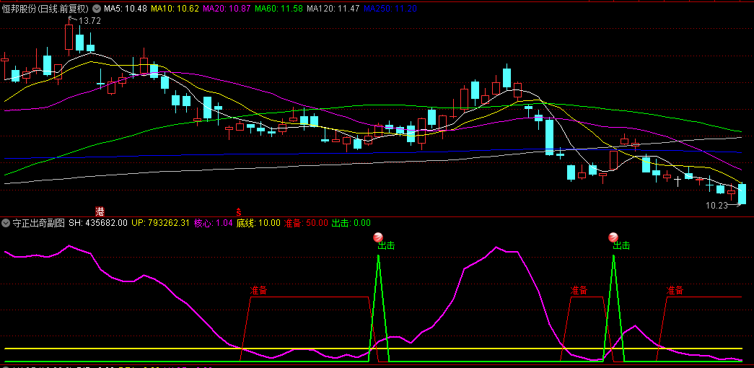Select the MA10: 10.62 indicator label
754x368 pixels.
[175, 9]
